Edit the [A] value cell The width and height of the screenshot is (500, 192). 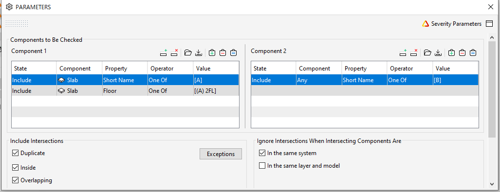pos(216,80)
